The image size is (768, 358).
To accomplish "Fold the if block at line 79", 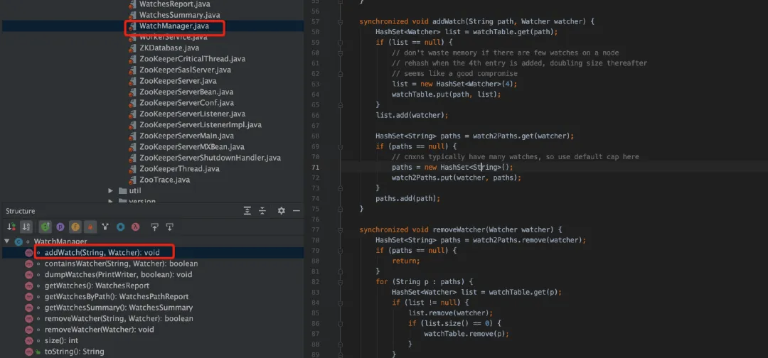I will pyautogui.click(x=339, y=251).
